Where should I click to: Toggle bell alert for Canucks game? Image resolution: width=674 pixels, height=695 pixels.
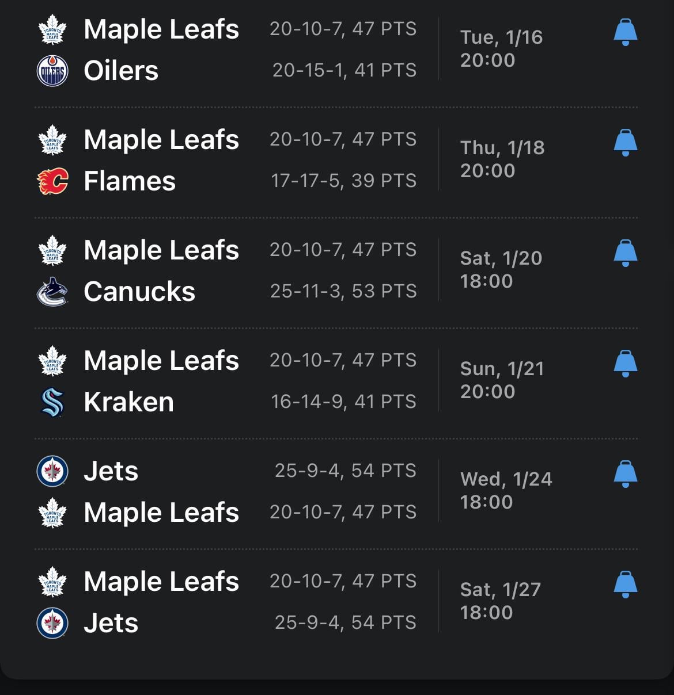(x=625, y=253)
